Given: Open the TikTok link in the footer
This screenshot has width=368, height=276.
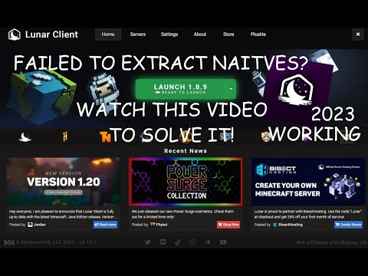Looking at the screenshot, I should 178,242.
